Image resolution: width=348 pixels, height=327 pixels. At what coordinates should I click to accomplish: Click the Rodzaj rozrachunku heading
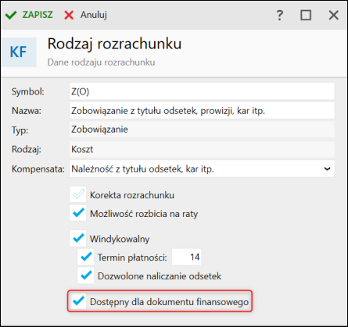click(114, 44)
